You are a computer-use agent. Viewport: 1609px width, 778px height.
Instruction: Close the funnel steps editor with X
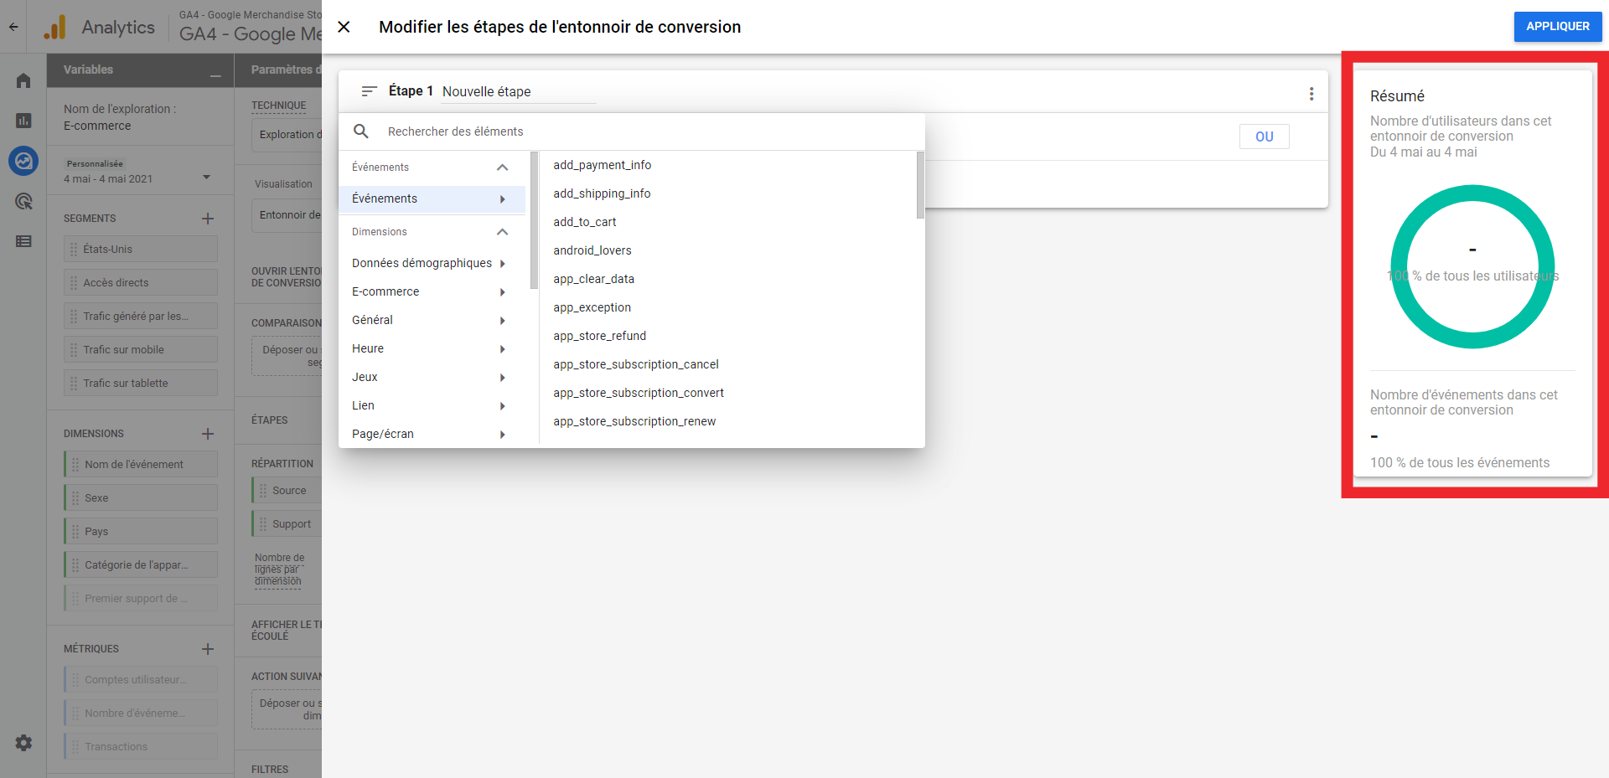[344, 27]
